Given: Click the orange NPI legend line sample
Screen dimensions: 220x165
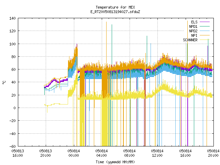Looking at the screenshot, I should coord(205,35).
